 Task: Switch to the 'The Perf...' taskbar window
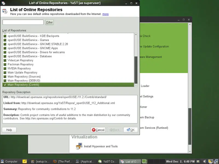(63, 162)
